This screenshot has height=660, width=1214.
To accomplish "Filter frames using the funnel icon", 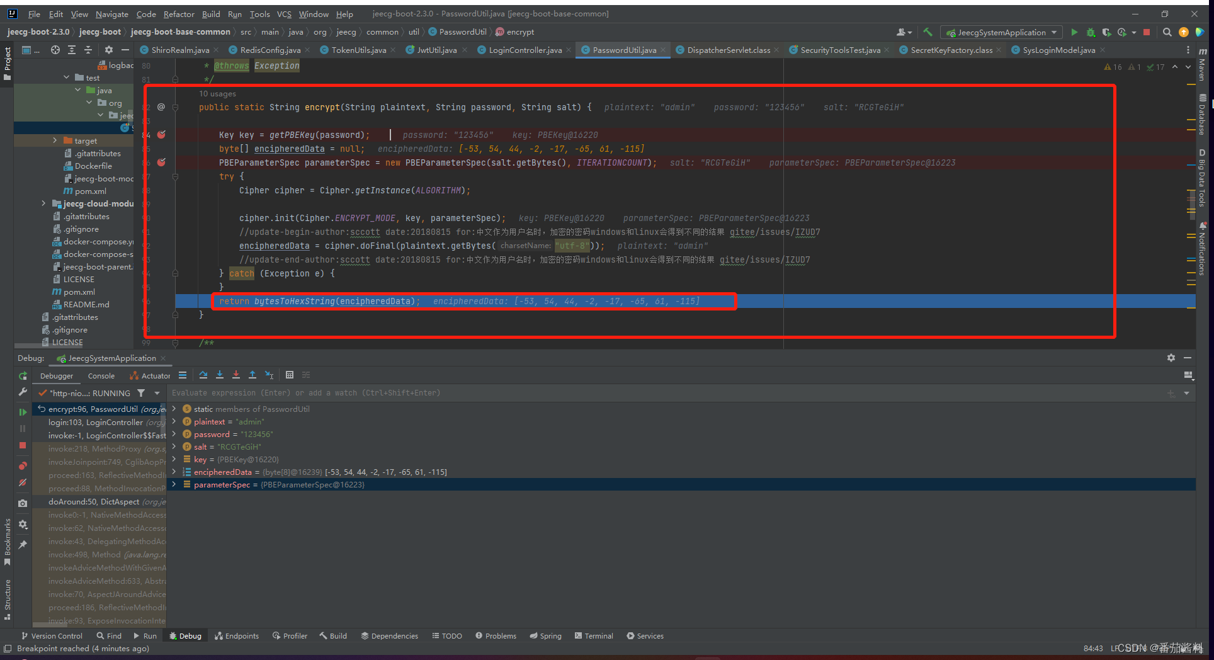I will (141, 393).
